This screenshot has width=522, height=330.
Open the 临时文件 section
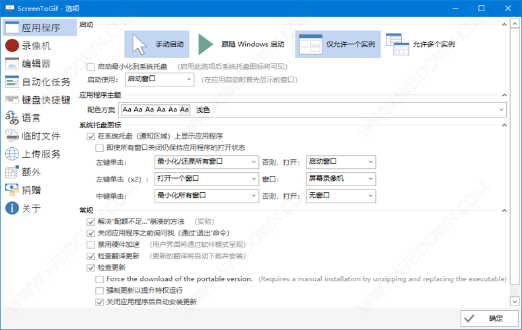[x=40, y=135]
